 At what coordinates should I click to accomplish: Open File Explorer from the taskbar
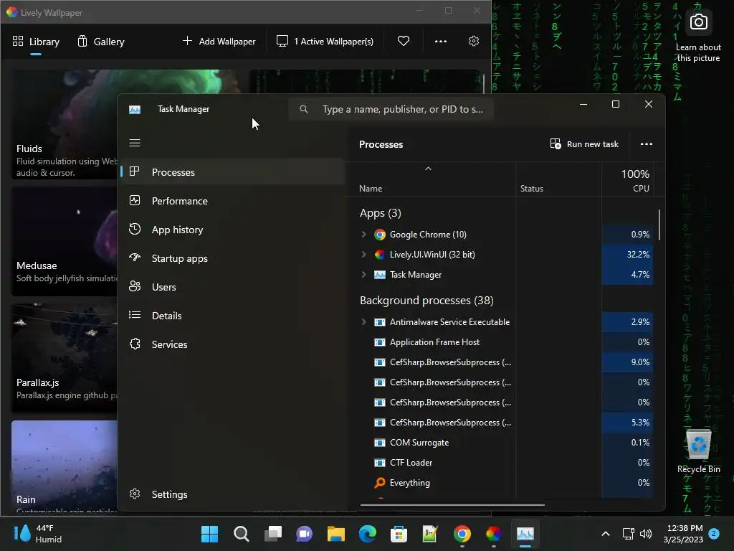point(335,534)
